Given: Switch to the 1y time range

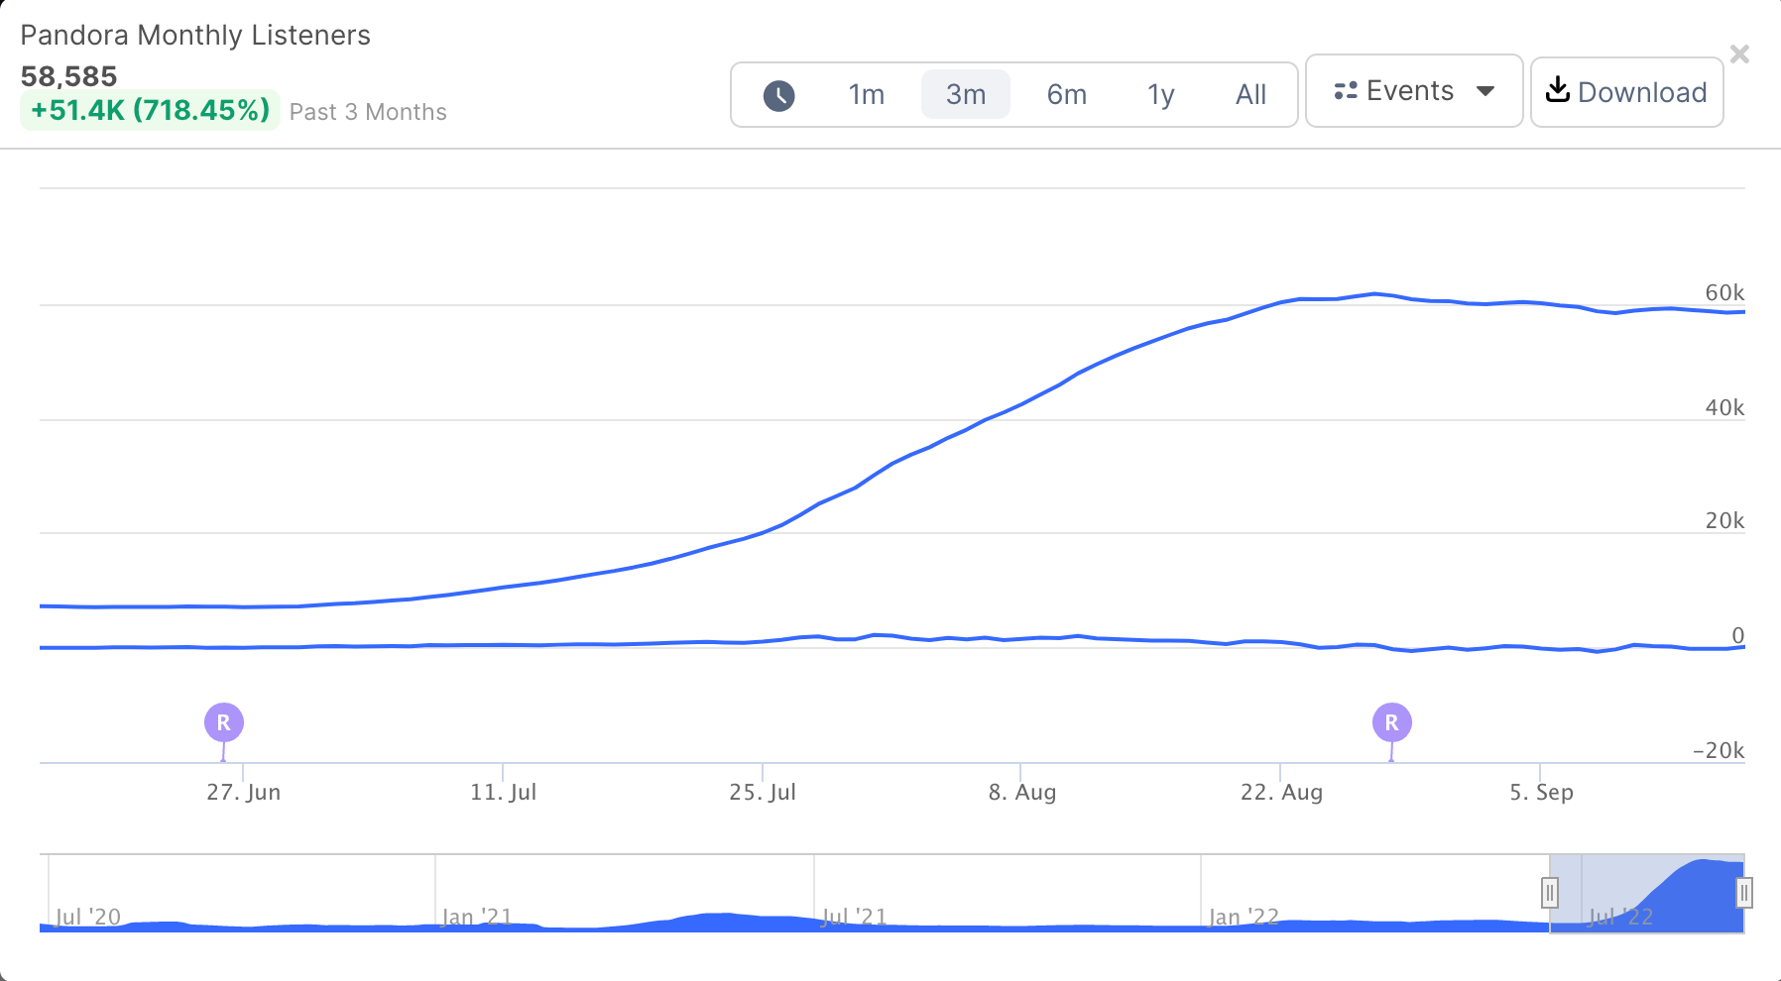Looking at the screenshot, I should [x=1160, y=95].
